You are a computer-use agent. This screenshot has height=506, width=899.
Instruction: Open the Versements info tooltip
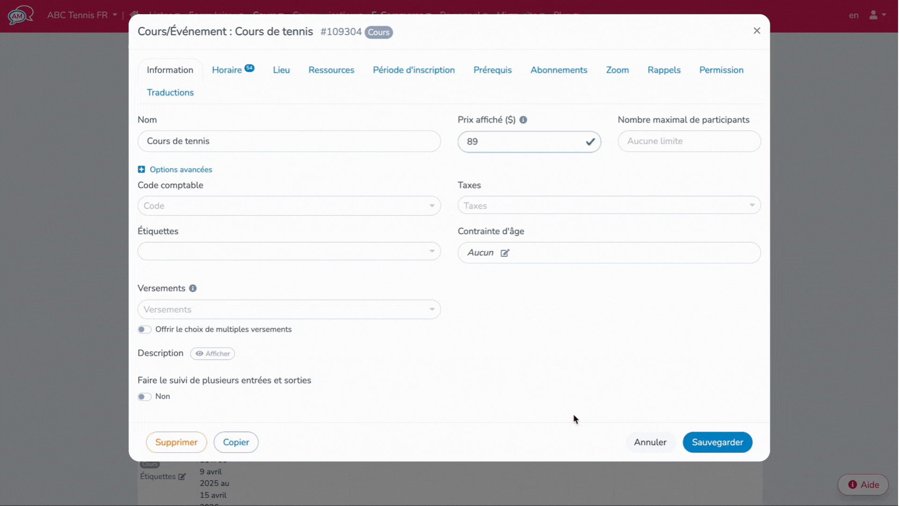point(193,288)
